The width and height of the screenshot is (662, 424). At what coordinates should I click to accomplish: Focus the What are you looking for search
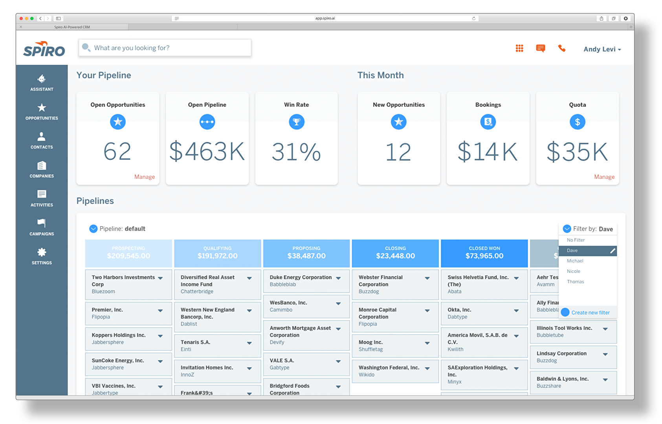pyautogui.click(x=165, y=48)
